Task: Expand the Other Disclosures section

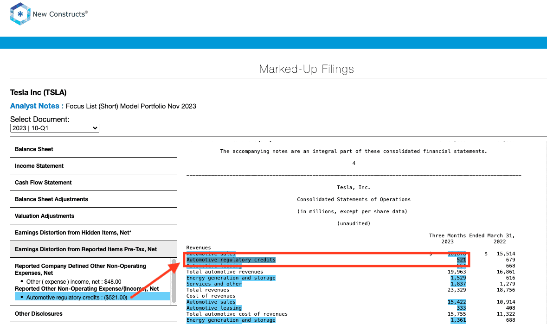Action: coord(94,313)
